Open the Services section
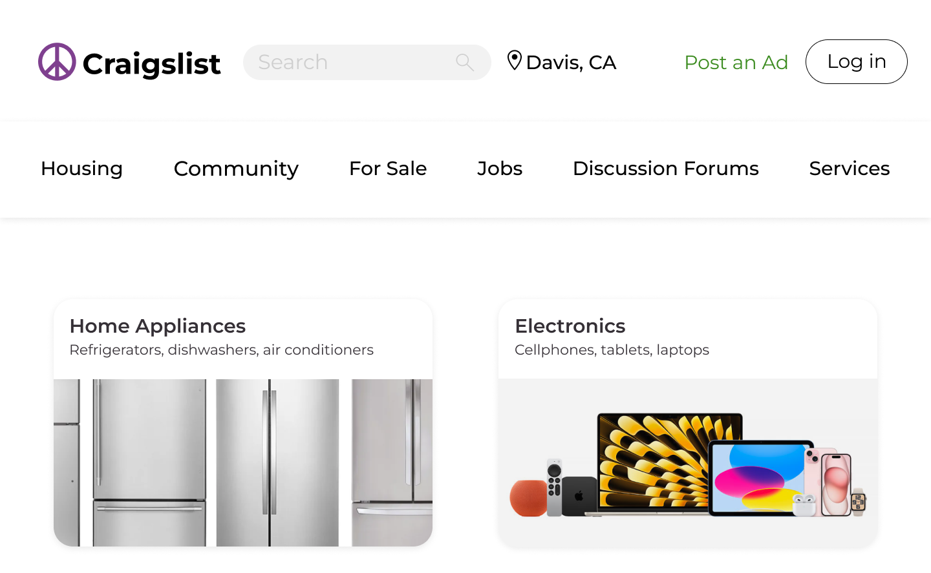The width and height of the screenshot is (931, 573). click(849, 169)
